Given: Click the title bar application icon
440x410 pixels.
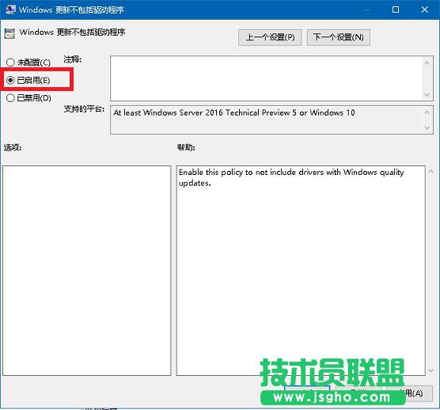Looking at the screenshot, I should pos(10,9).
